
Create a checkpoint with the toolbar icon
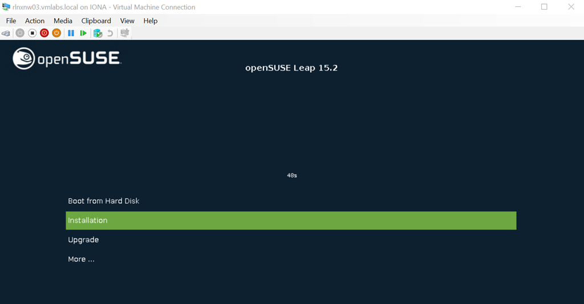click(98, 33)
